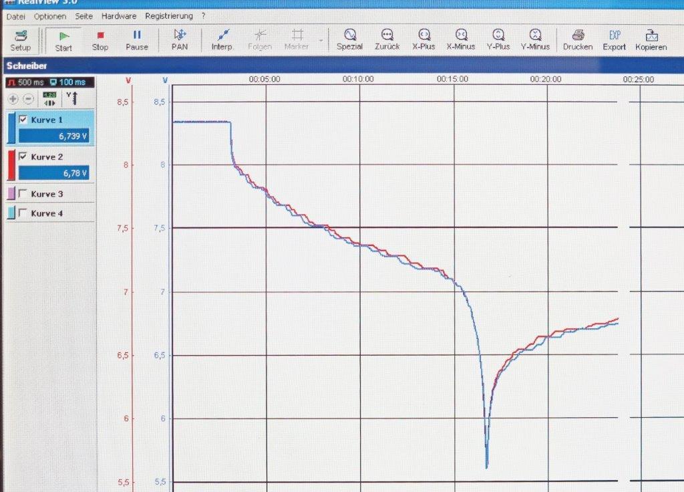Click the Export button
This screenshot has width=684, height=492.
point(614,39)
